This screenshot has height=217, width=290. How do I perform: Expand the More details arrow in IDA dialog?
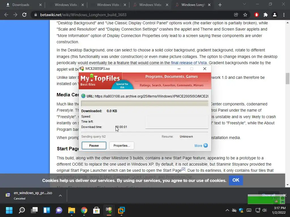tap(206, 146)
